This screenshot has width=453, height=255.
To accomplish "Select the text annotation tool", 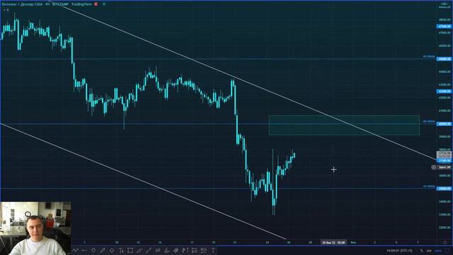I will pos(213,250).
